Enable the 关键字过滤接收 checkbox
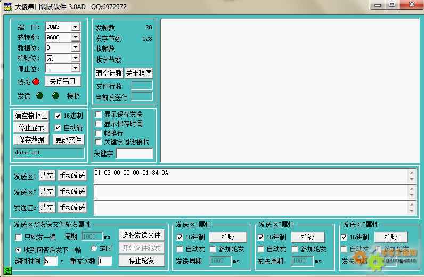Screen dimensions: 424x277 99,142
